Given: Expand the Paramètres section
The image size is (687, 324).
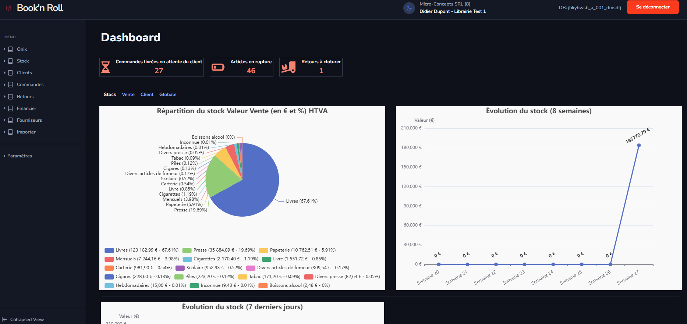Looking at the screenshot, I should [20, 156].
